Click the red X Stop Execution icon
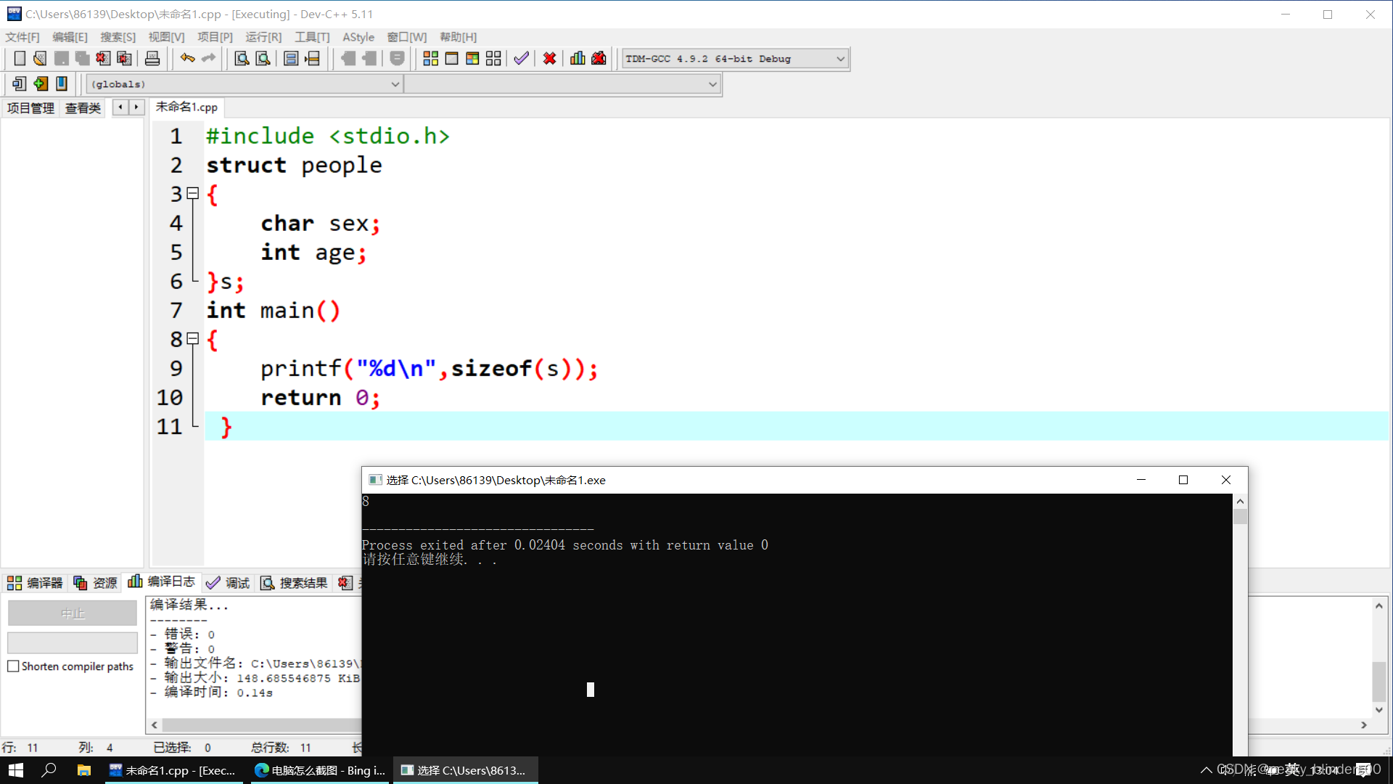1393x784 pixels. click(549, 59)
